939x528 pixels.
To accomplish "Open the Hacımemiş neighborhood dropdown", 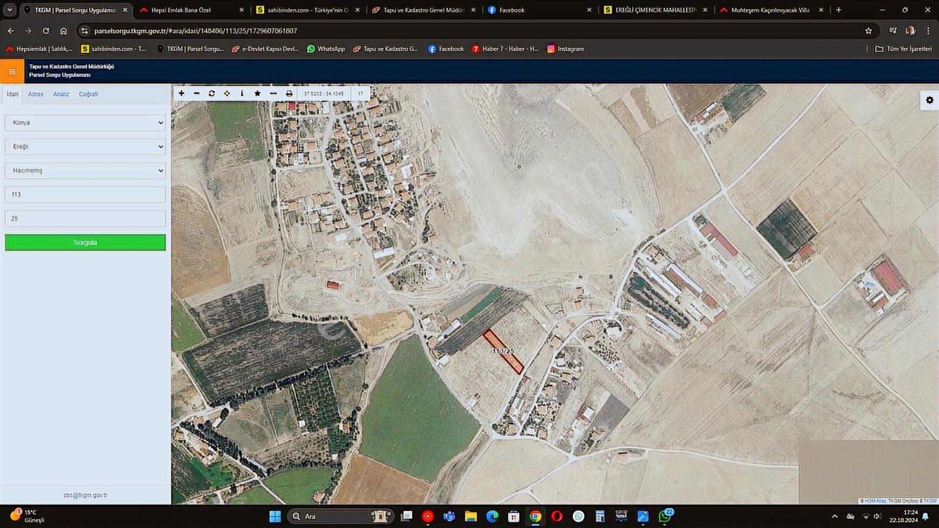I will pyautogui.click(x=85, y=171).
